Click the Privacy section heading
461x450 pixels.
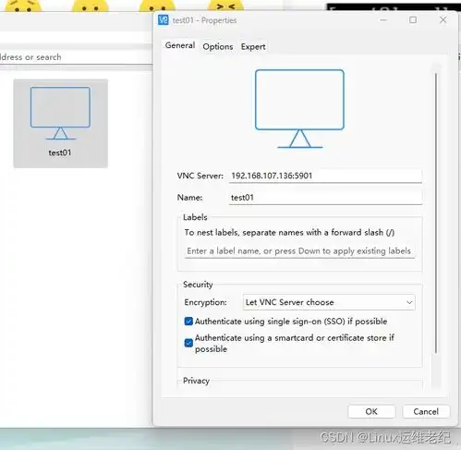196,381
